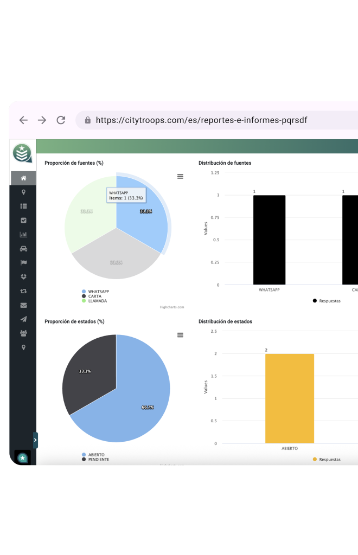Click the WHATSAPP axis label under the bar
Screen dimensions: 358x555
click(269, 290)
